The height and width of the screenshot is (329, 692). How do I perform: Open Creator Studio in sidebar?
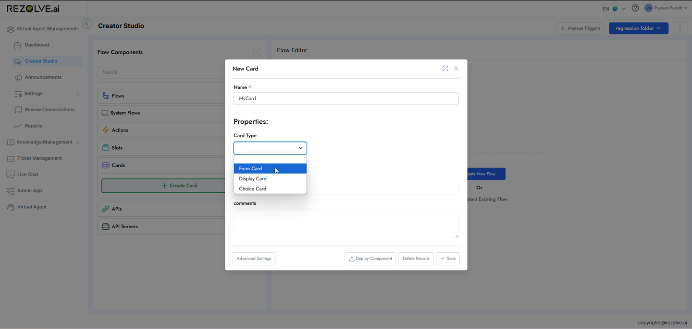48,61
